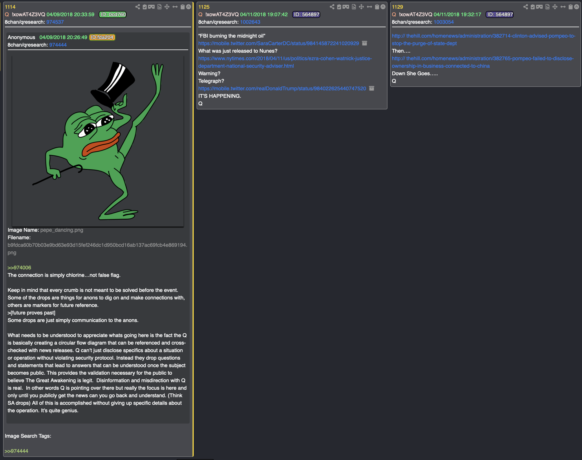Click the four-way move icon on post 1125
Screen dimensions: 582x460
pyautogui.click(x=361, y=7)
